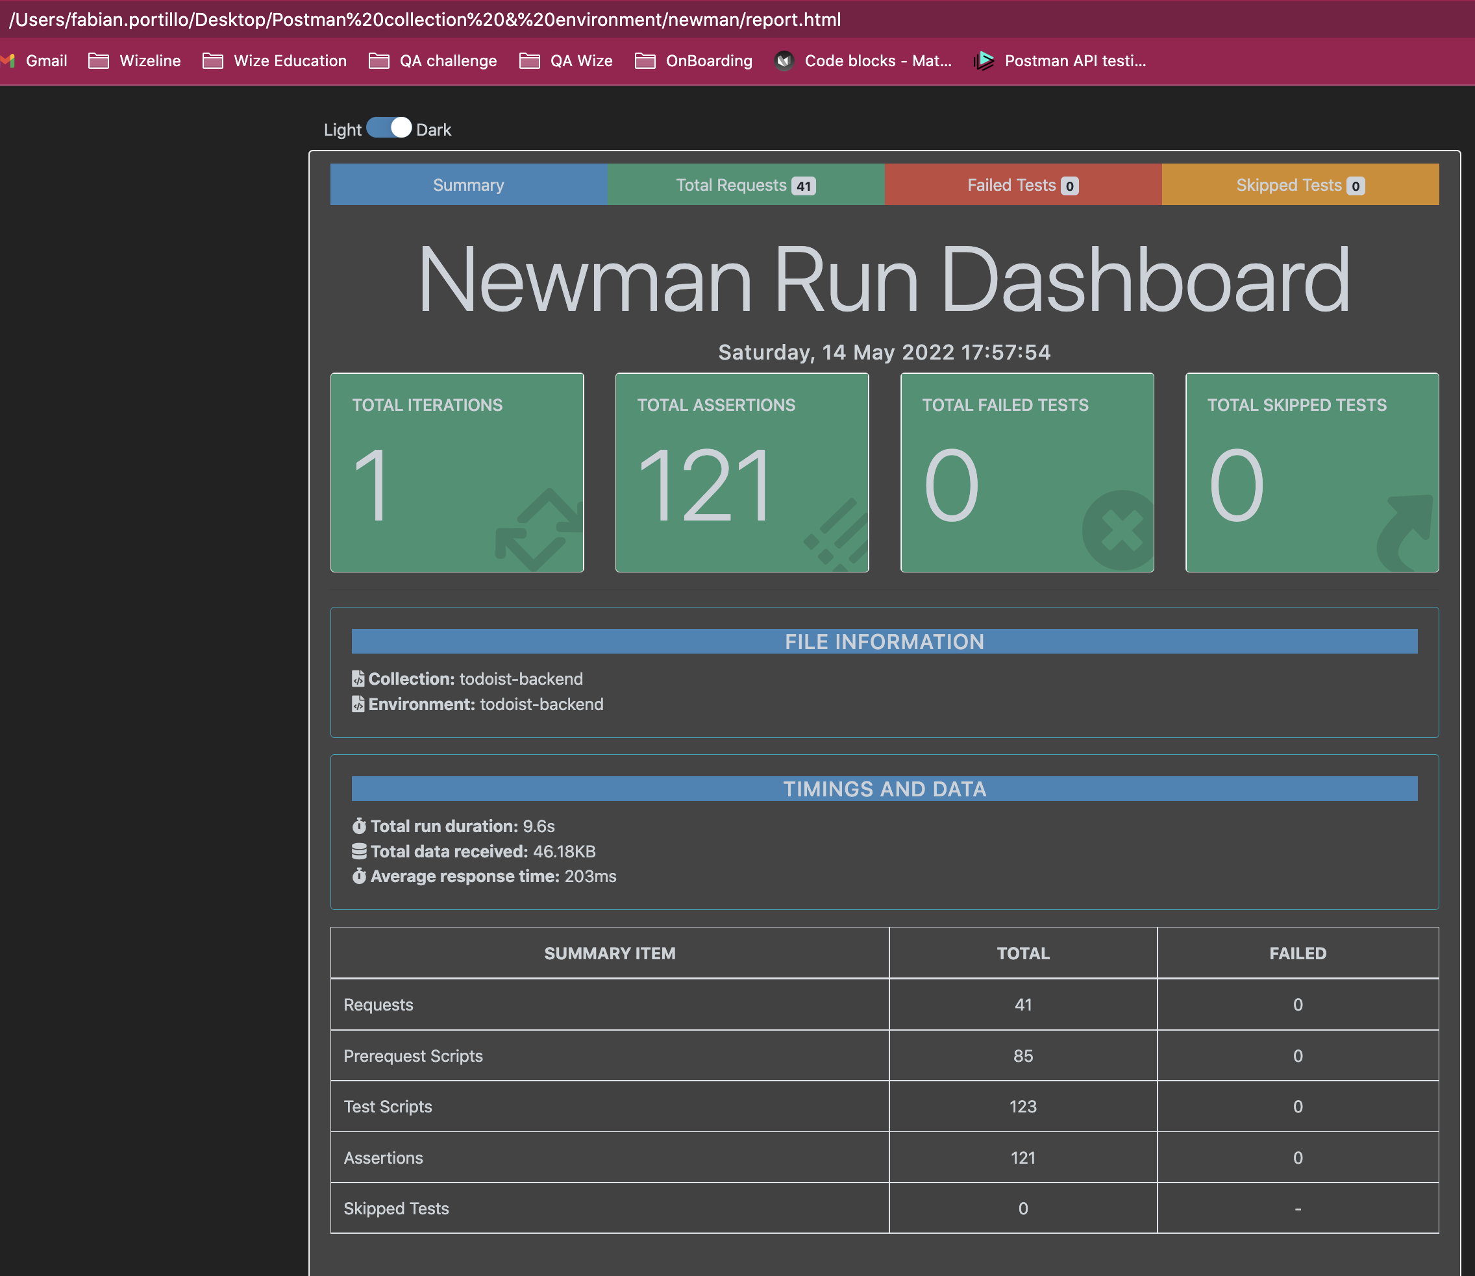Open the Postman API testing bookmark
The image size is (1475, 1276).
pyautogui.click(x=1061, y=61)
